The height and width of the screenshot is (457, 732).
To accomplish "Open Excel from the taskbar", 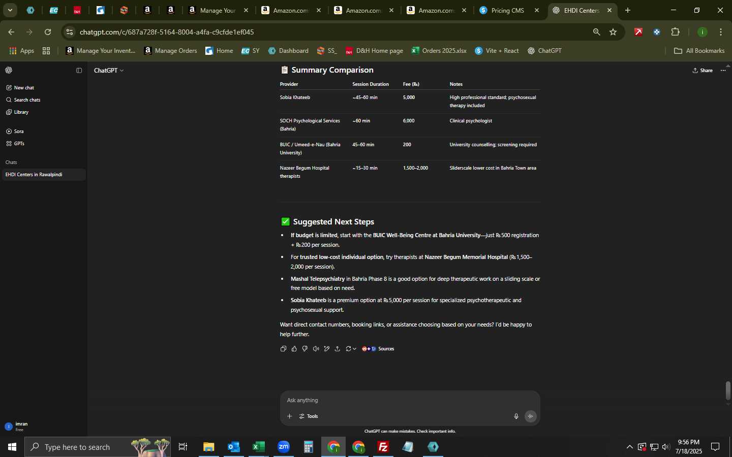I will click(x=259, y=447).
